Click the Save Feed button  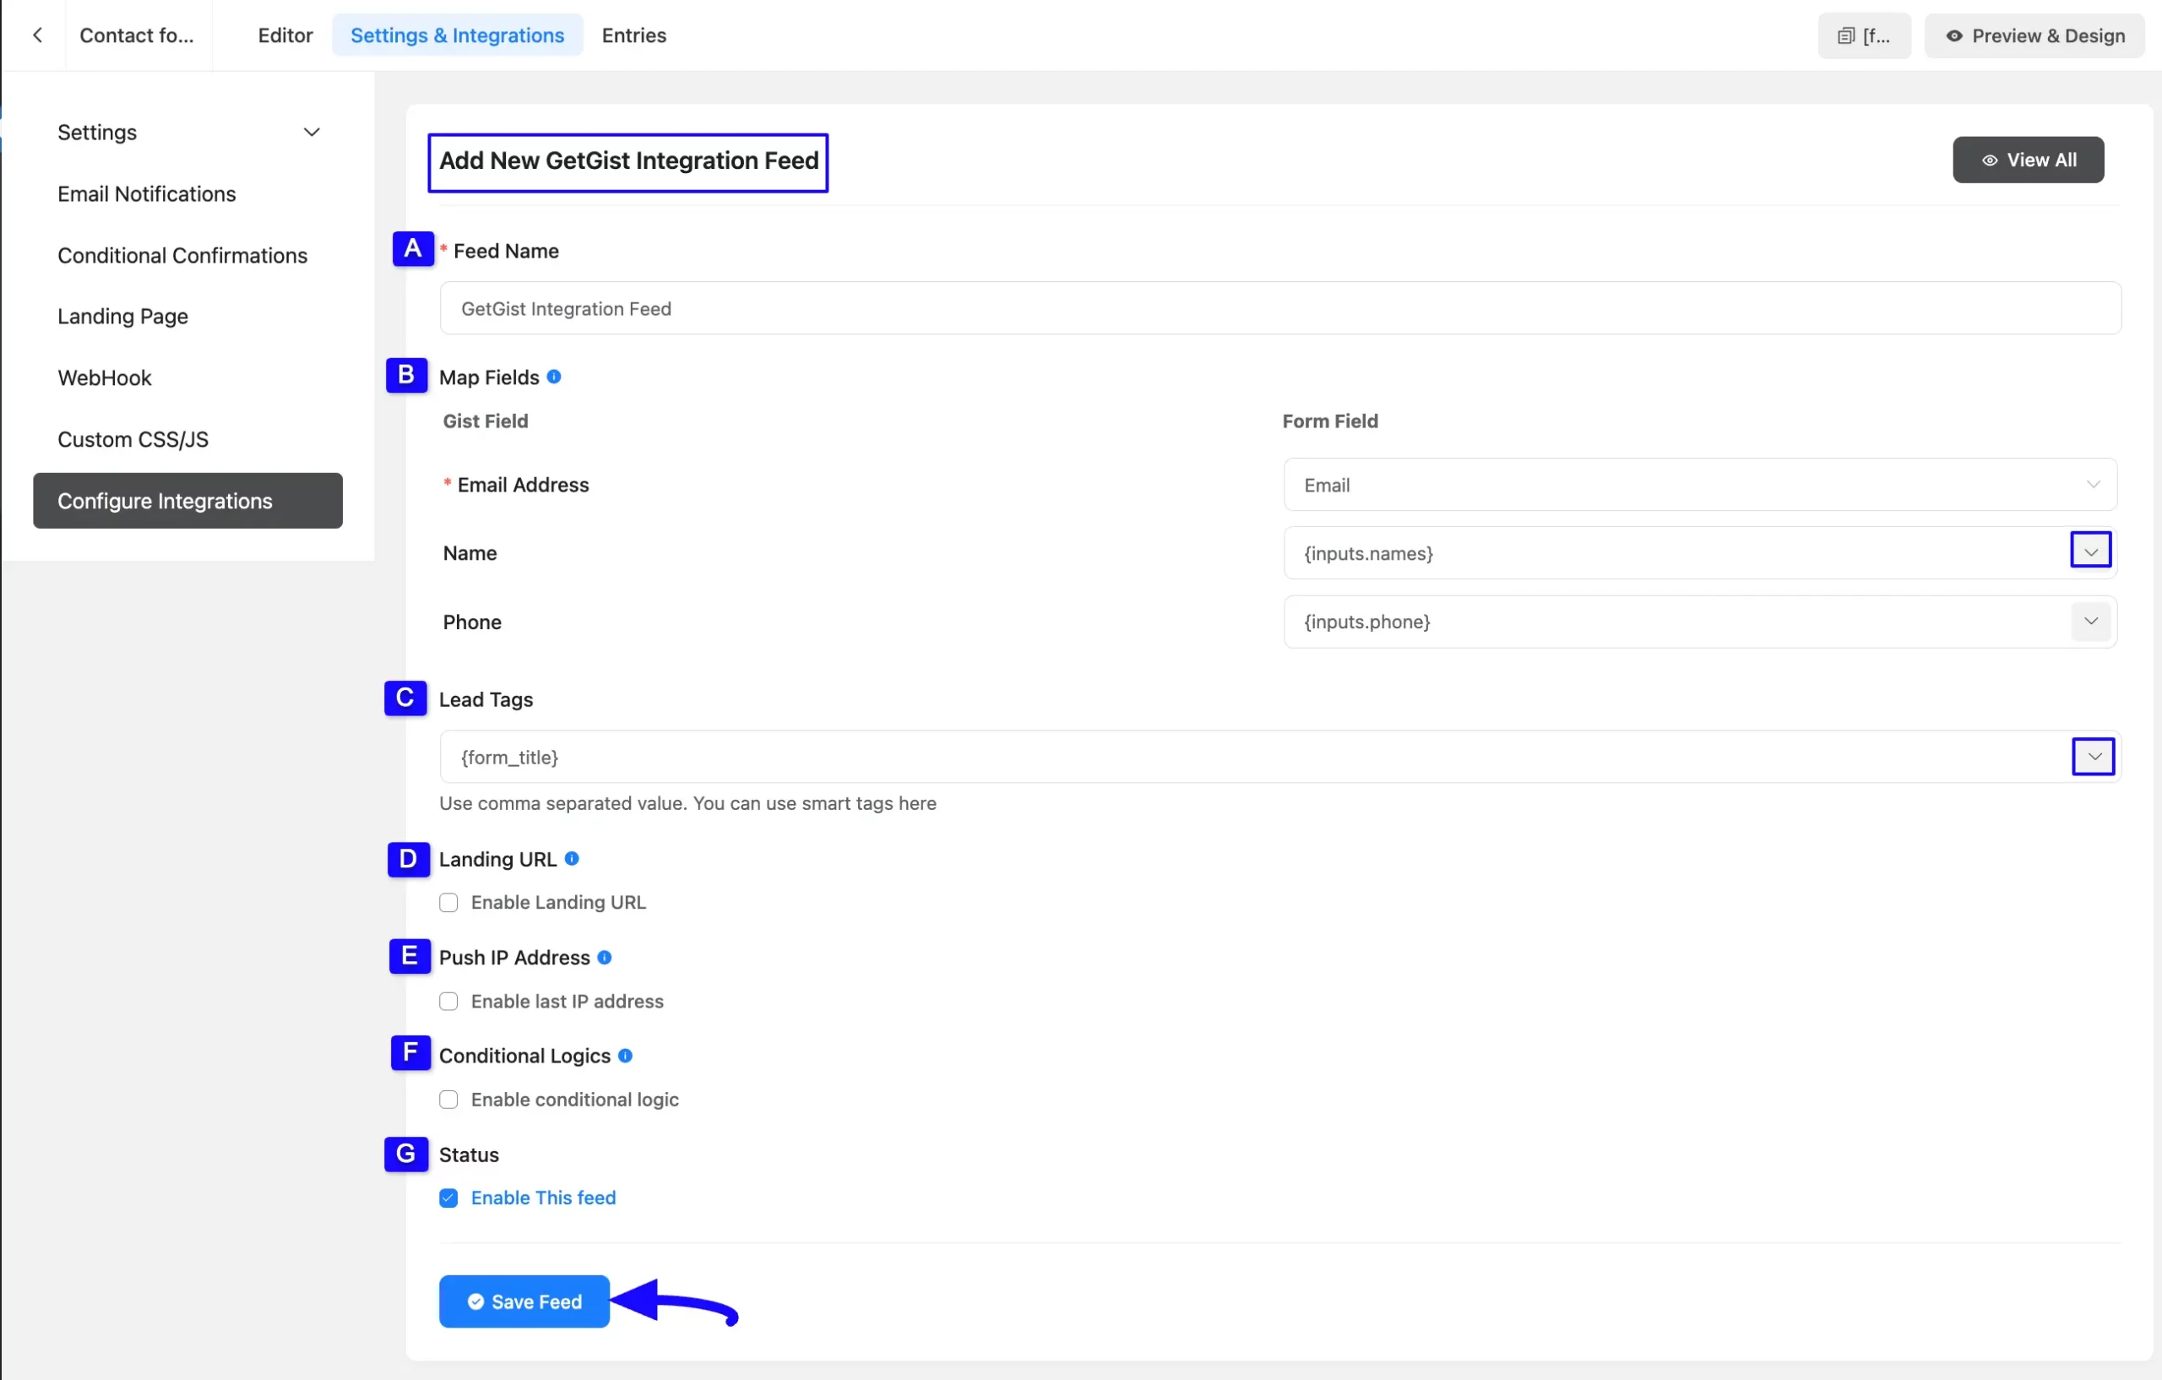[524, 1302]
